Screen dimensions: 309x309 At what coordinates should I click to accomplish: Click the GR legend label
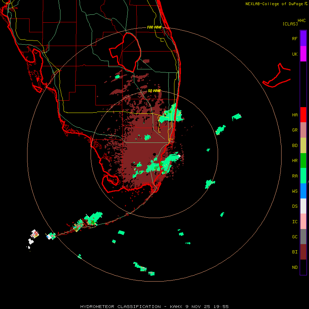click(x=295, y=130)
